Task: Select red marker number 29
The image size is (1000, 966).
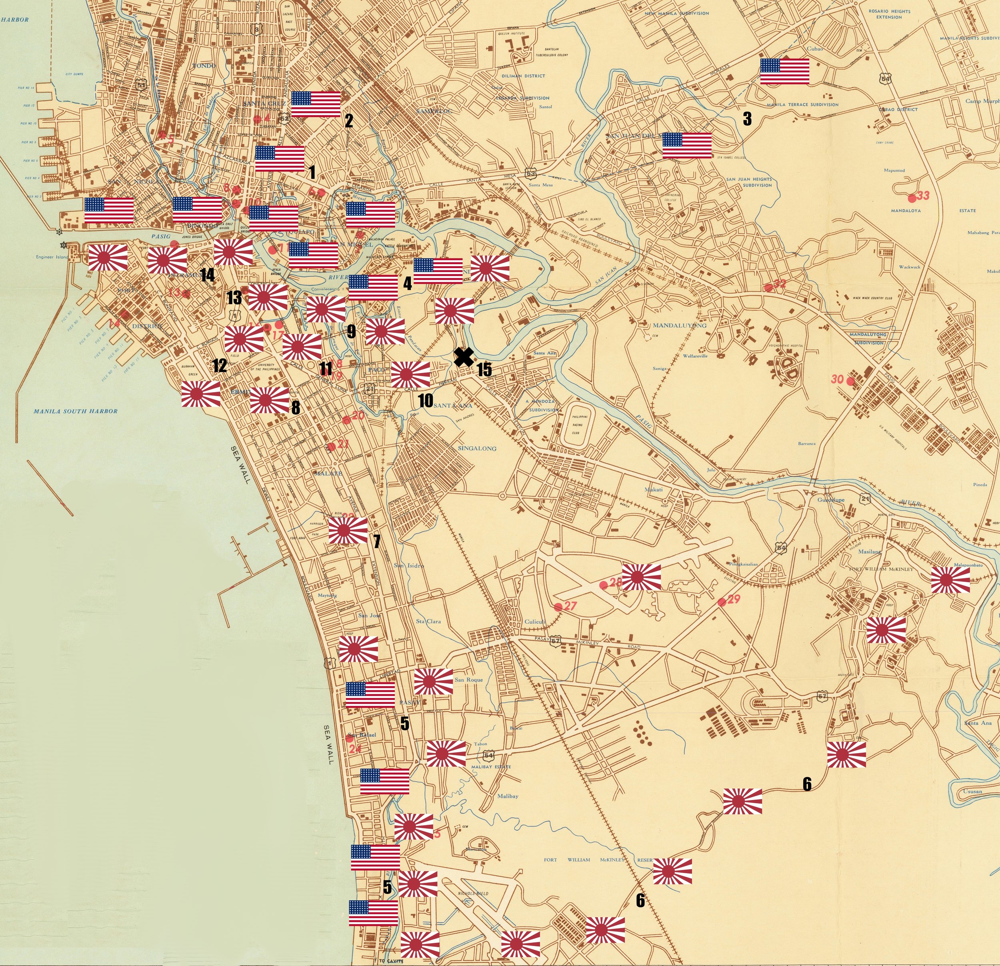Action: [728, 600]
